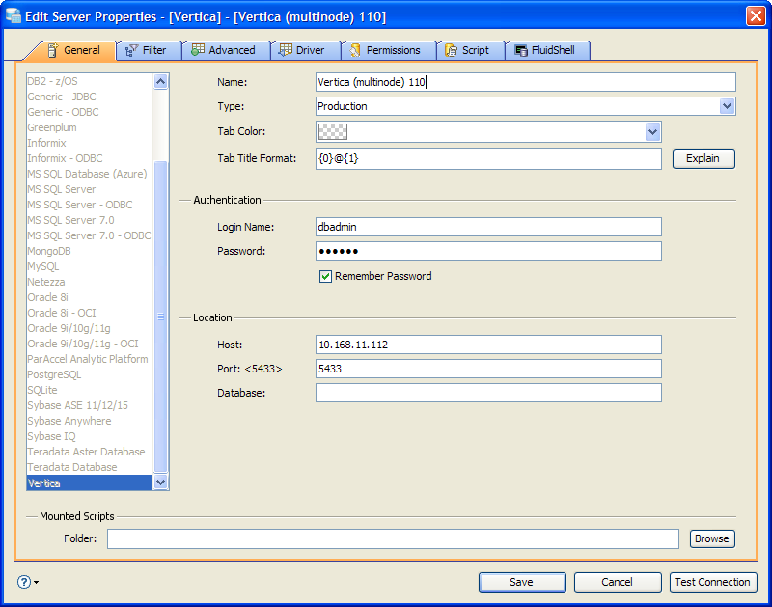
Task: Click Browse for mounted scripts folder
Action: [712, 538]
